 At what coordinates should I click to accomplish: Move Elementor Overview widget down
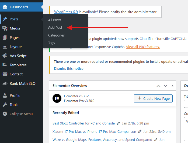tap(165, 86)
